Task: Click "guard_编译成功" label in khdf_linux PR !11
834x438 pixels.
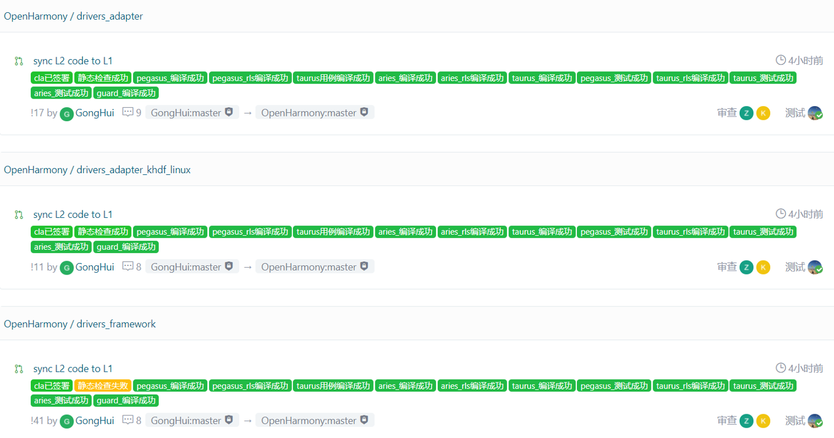Action: coord(126,247)
